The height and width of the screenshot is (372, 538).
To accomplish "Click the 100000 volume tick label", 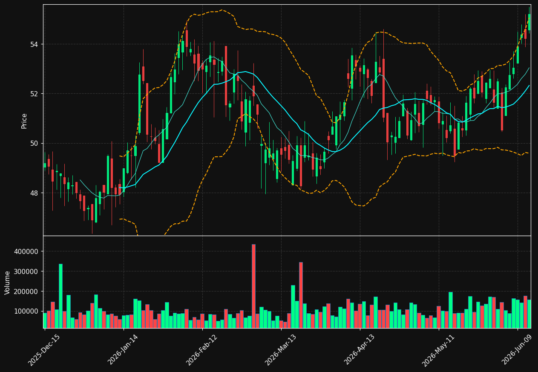I will point(26,311).
